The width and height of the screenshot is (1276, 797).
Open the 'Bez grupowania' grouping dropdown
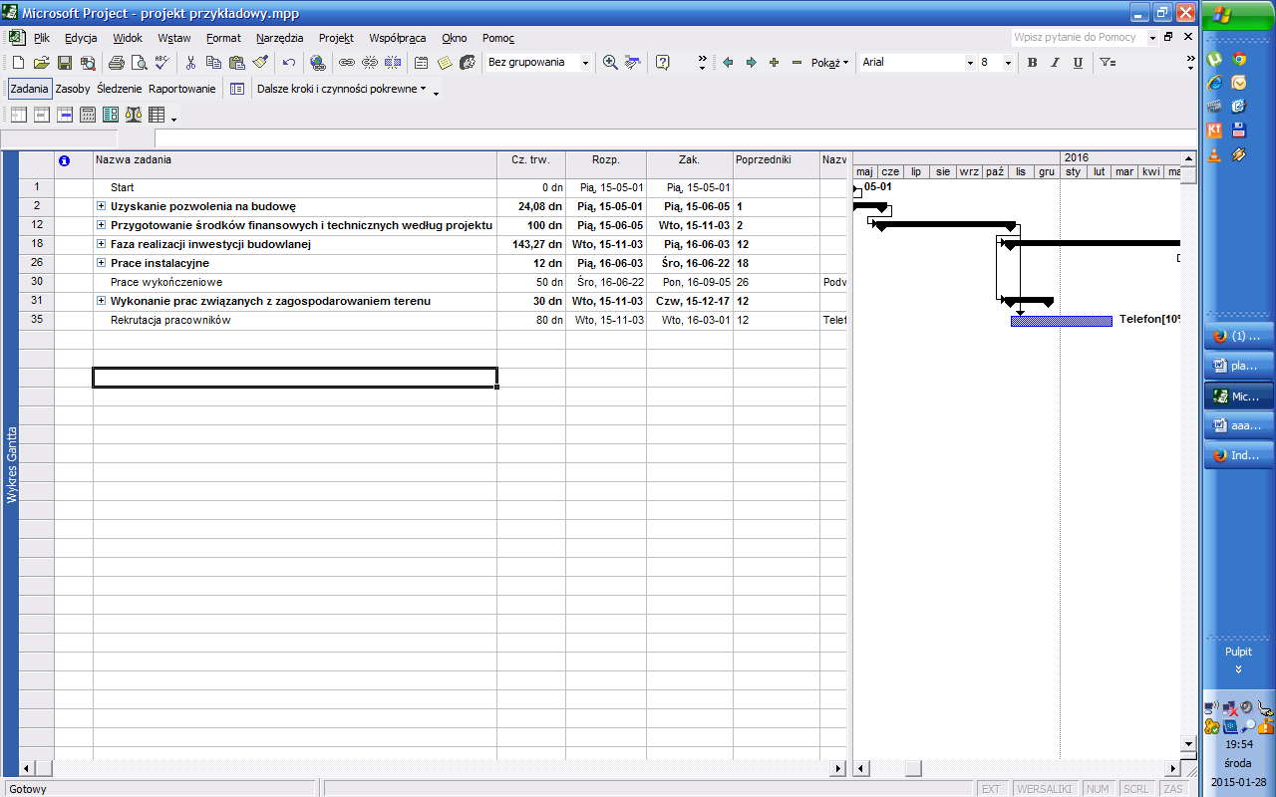click(585, 63)
